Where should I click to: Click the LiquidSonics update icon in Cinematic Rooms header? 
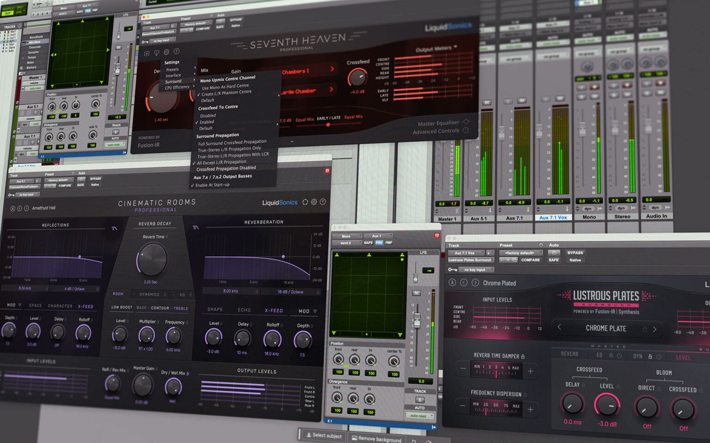tap(306, 202)
